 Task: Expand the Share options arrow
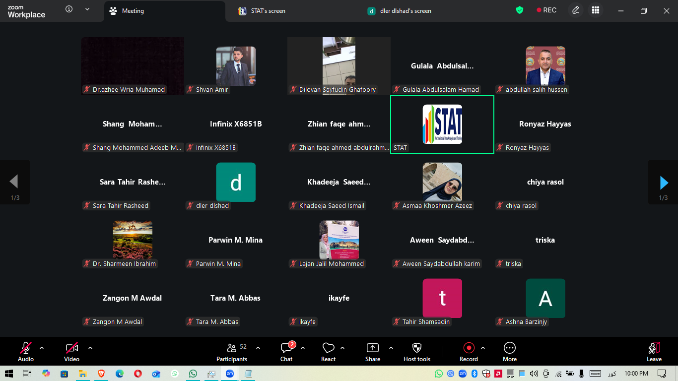coord(391,348)
